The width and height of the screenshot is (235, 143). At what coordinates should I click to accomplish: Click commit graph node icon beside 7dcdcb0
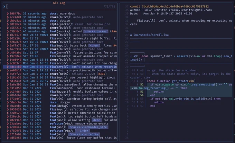click(8, 67)
